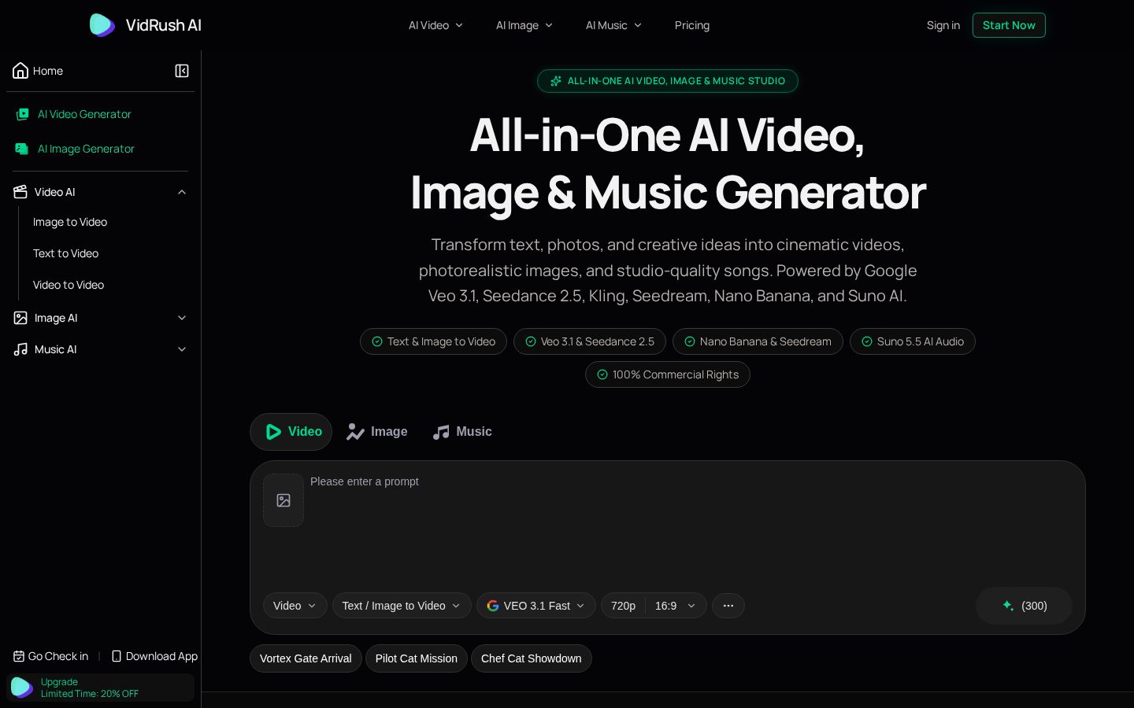
Task: Select Text to Video in sidebar
Action: (x=65, y=253)
